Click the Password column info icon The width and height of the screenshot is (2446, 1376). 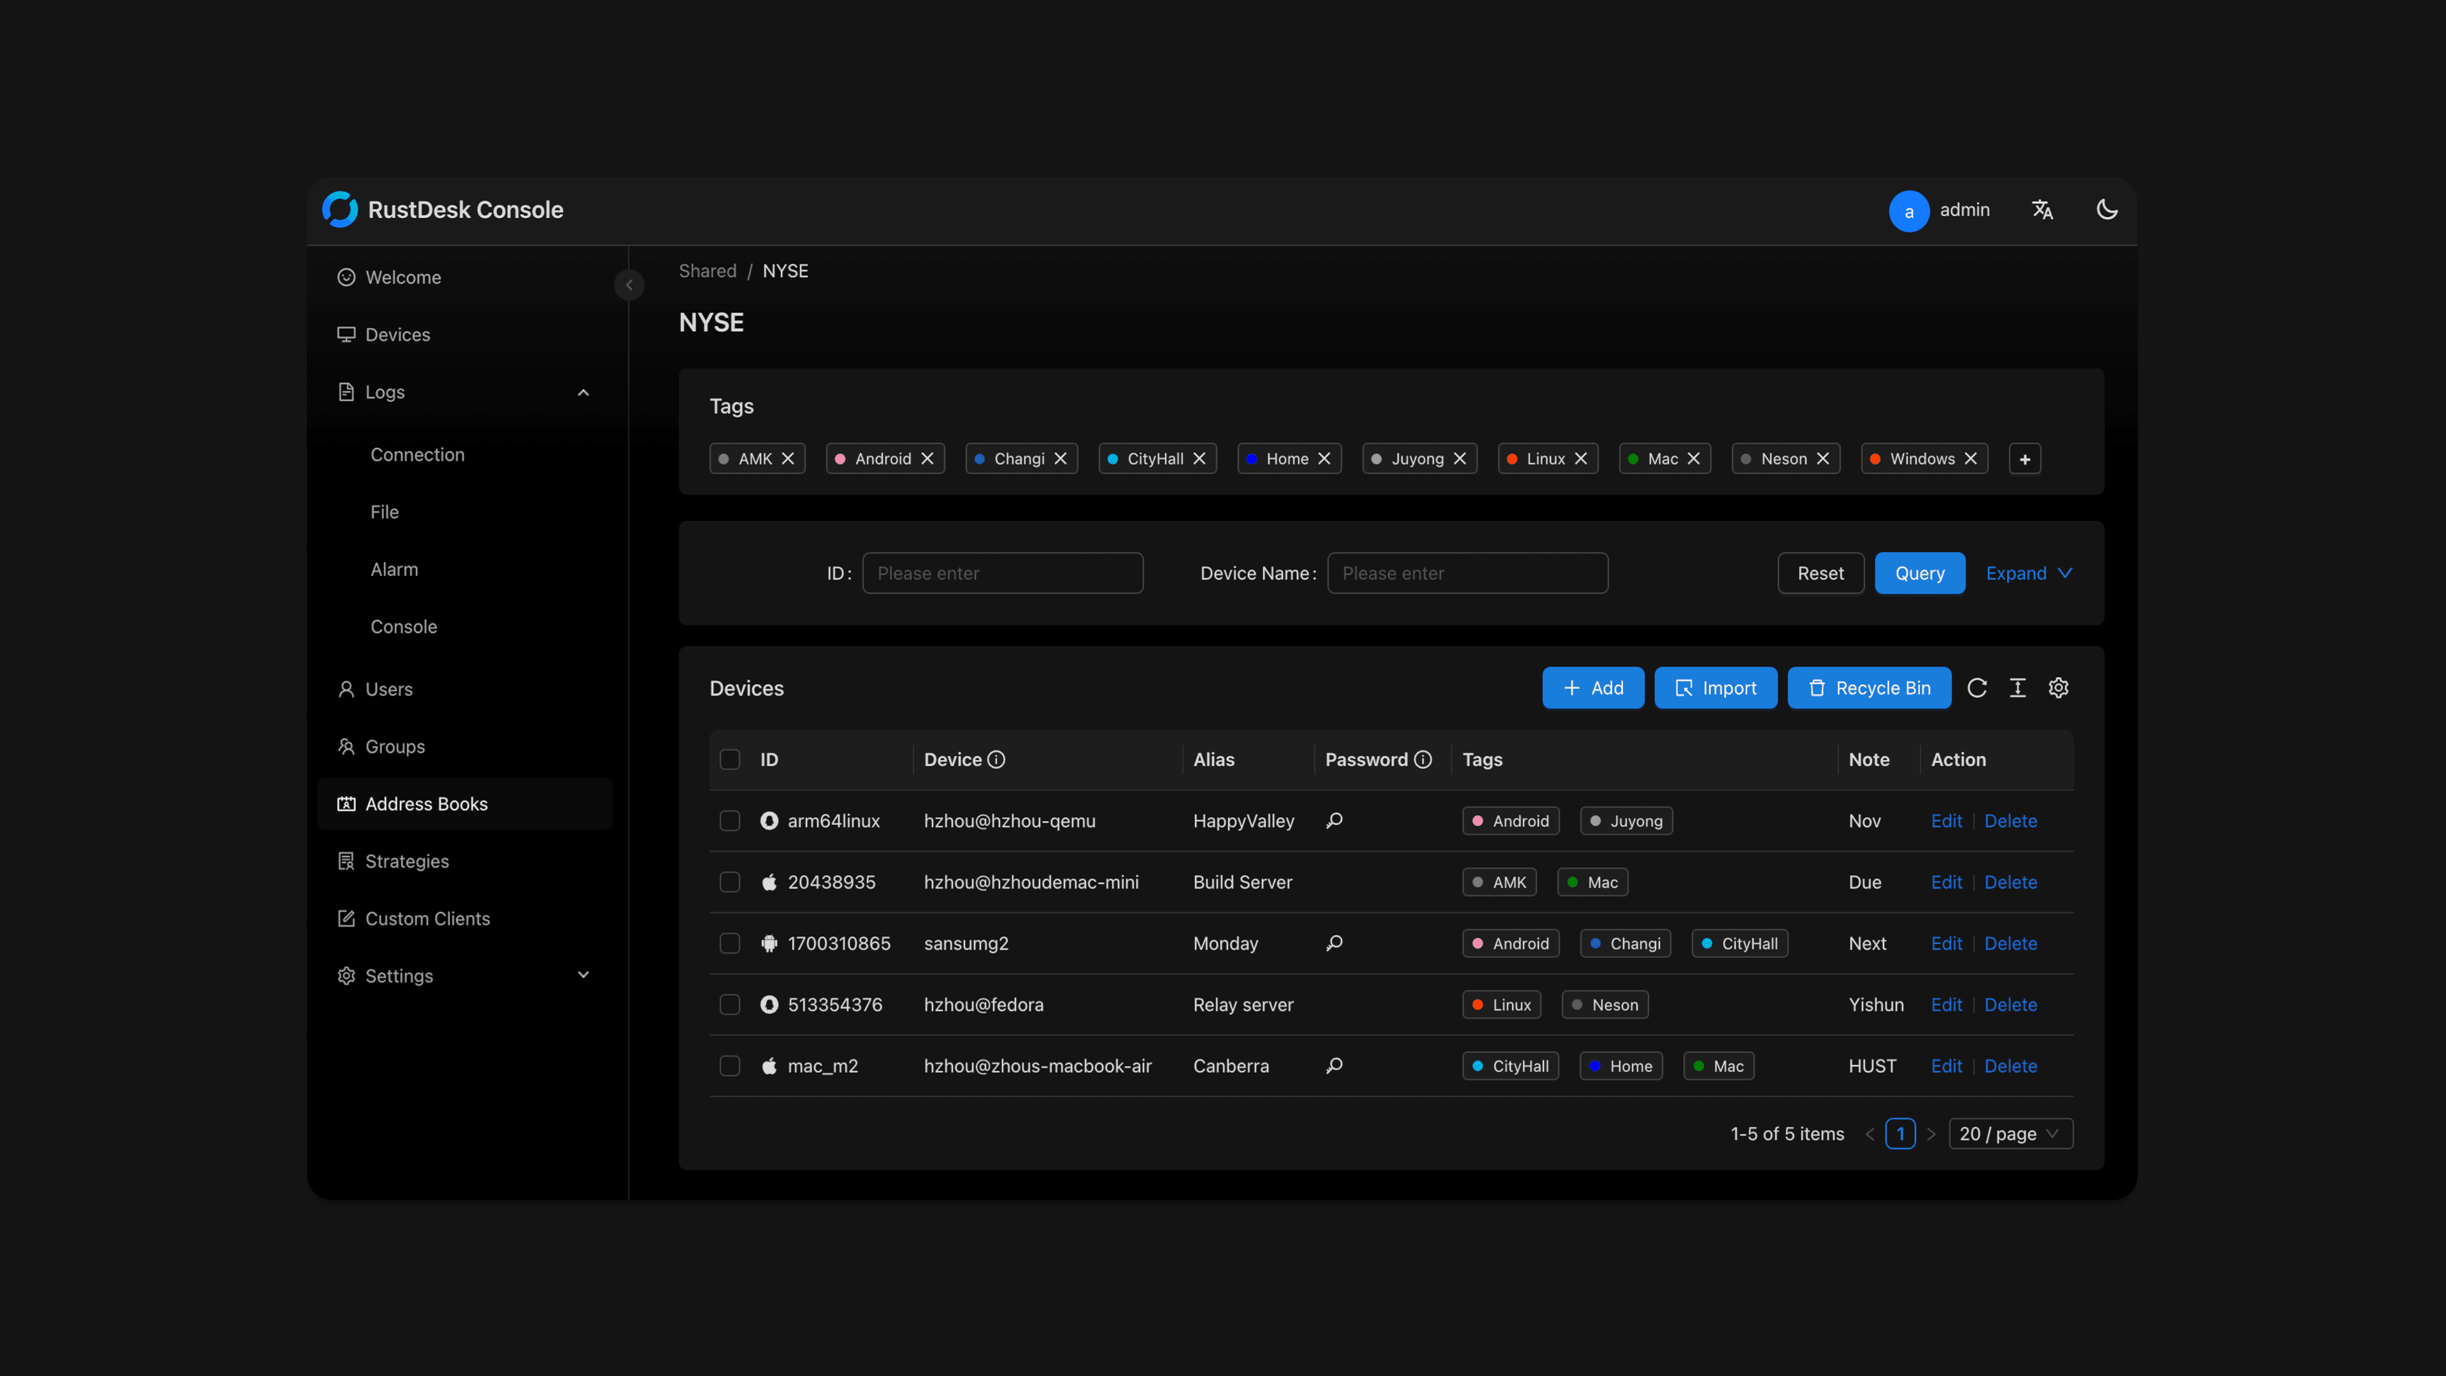[1422, 760]
